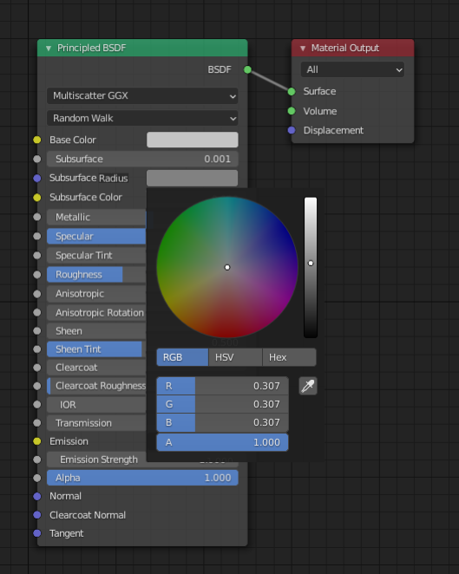The image size is (459, 574).
Task: Open the All target dropdown
Action: 352,69
